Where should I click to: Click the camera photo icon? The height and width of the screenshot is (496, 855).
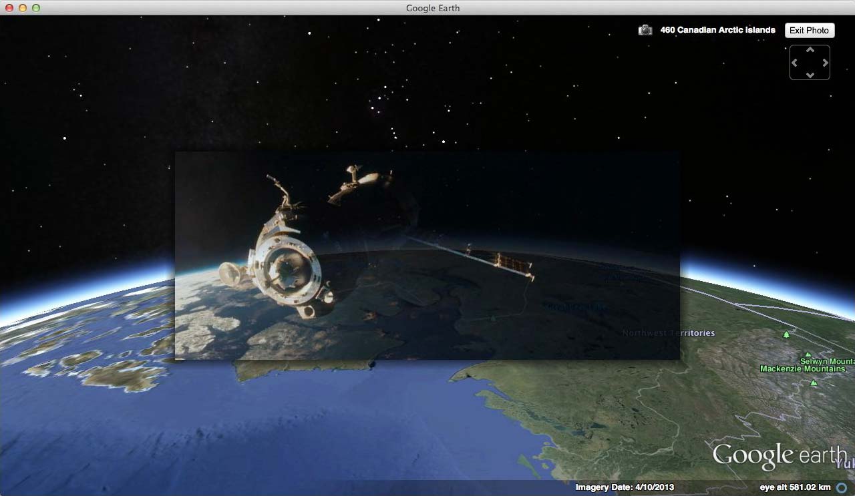click(x=645, y=30)
